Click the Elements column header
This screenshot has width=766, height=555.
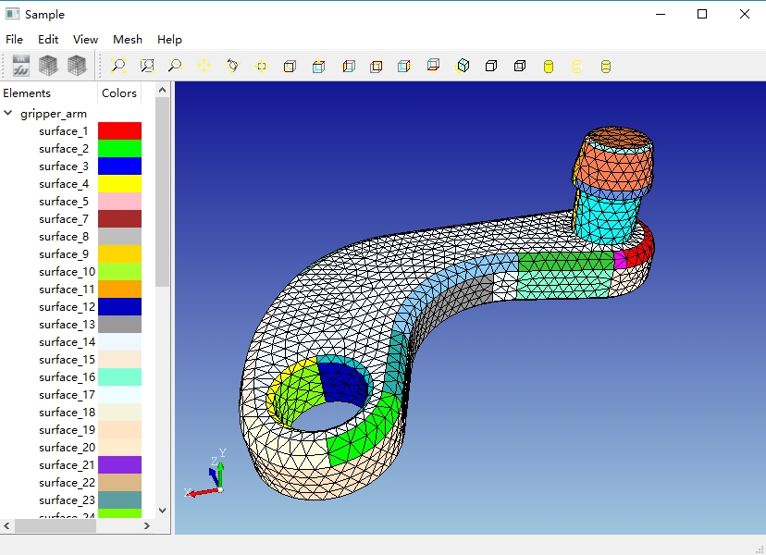28,92
